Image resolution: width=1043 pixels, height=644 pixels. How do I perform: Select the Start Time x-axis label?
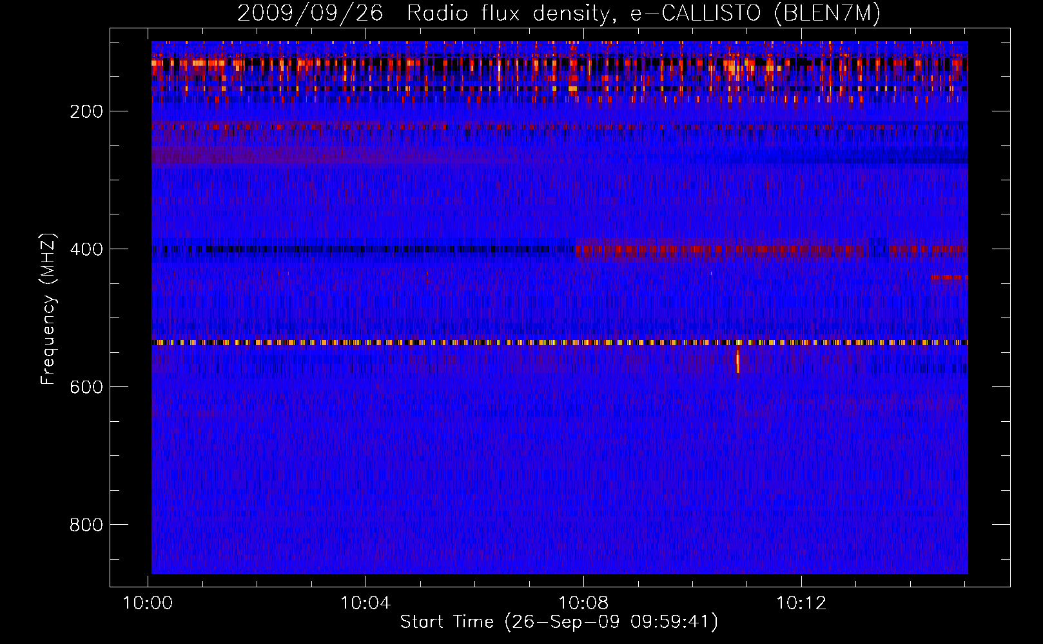558,622
